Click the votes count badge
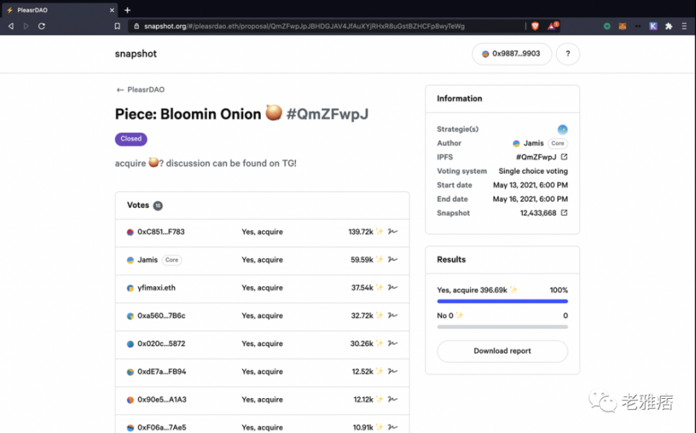696x433 pixels. point(157,205)
